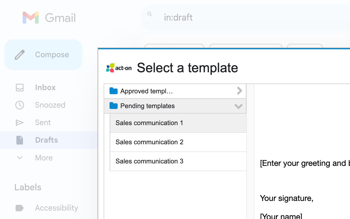350x219 pixels.
Task: Click in the in:draft search field
Action: point(219,18)
